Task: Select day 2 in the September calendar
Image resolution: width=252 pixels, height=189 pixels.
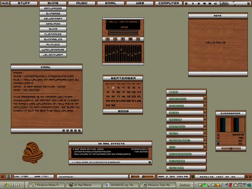Action: pos(113,88)
